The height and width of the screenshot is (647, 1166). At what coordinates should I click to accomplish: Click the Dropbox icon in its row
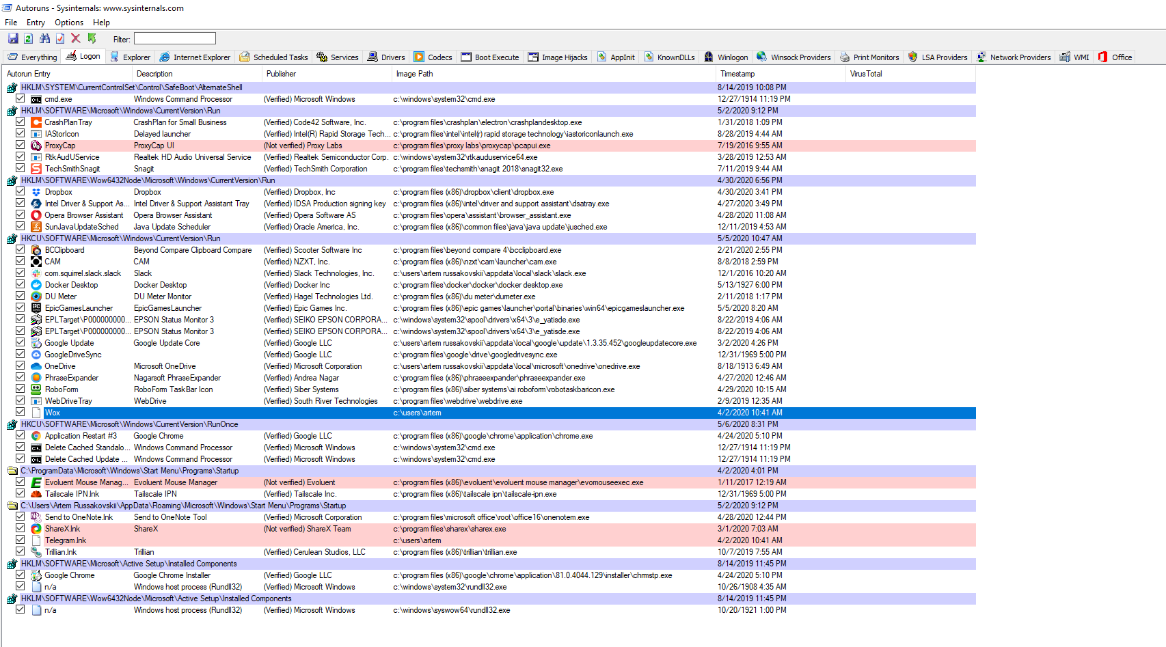point(36,192)
